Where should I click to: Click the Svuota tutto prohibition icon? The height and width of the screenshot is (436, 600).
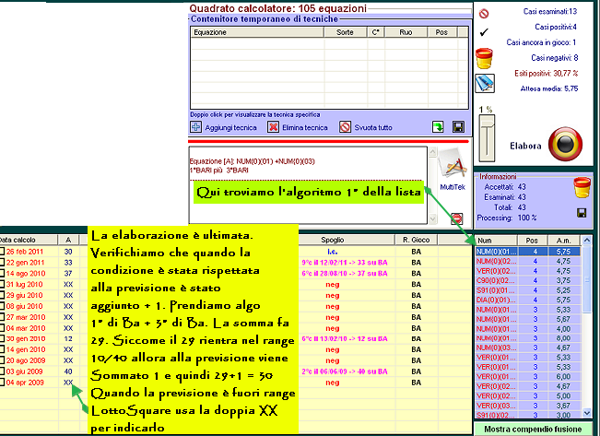tap(345, 126)
